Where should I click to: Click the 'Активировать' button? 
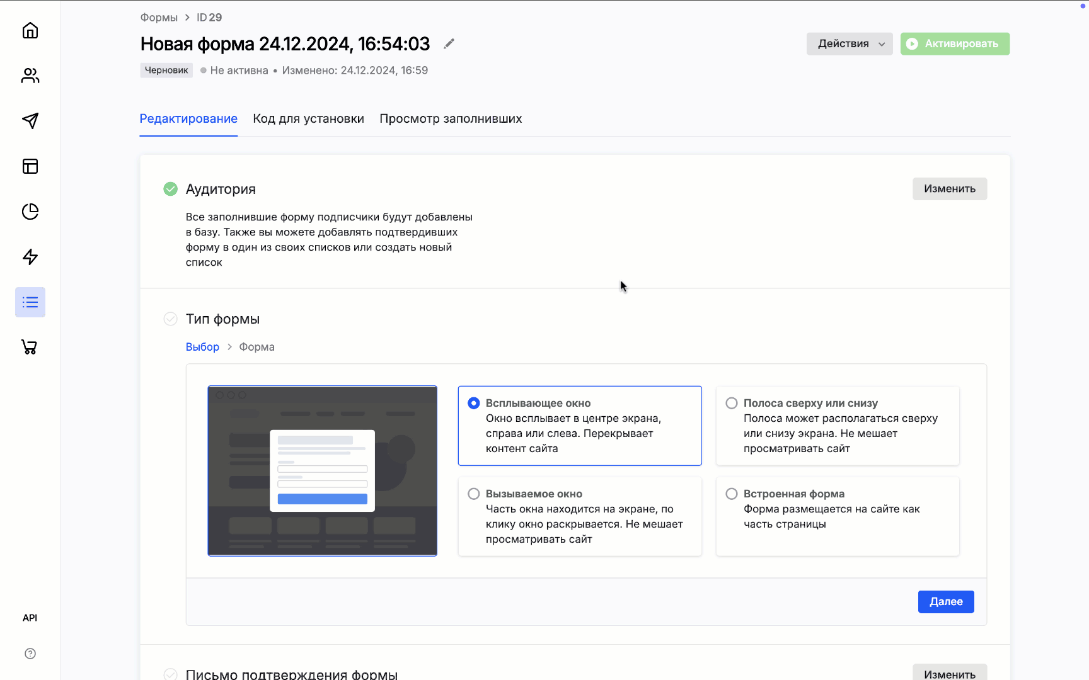954,43
